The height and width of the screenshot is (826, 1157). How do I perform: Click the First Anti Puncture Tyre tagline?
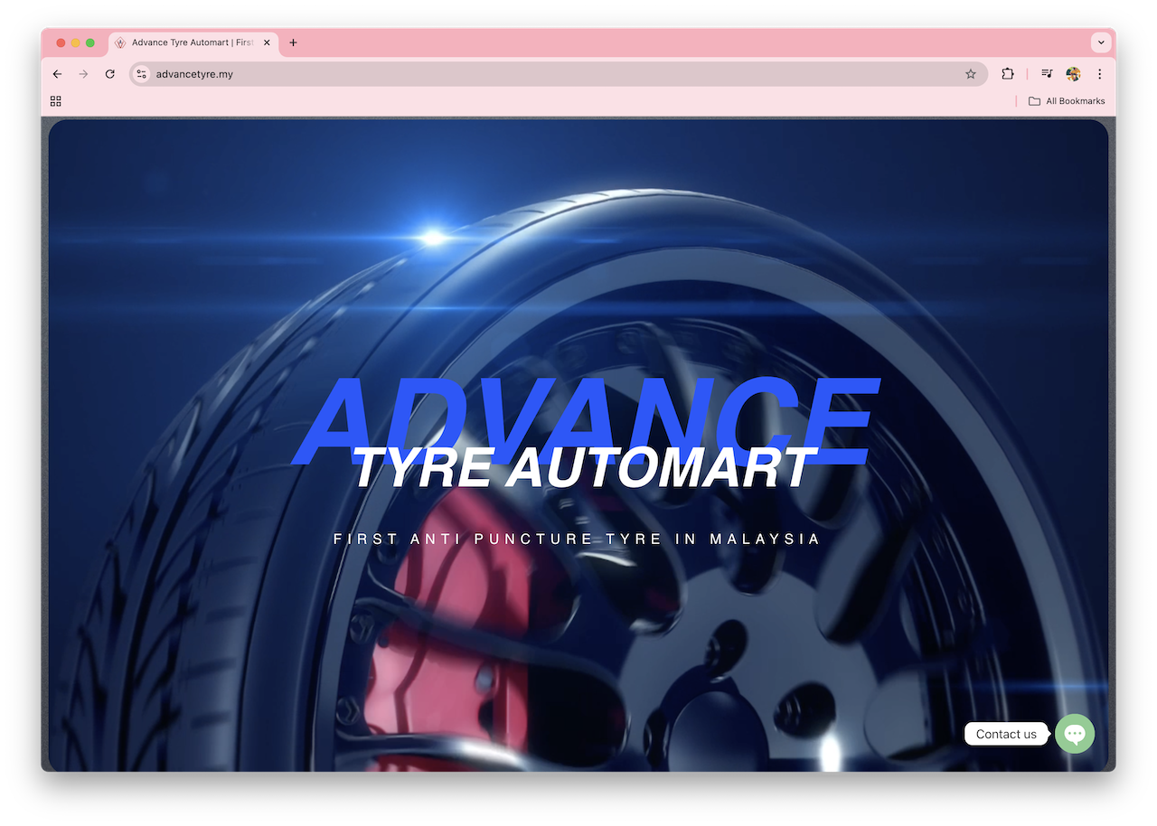(x=577, y=540)
